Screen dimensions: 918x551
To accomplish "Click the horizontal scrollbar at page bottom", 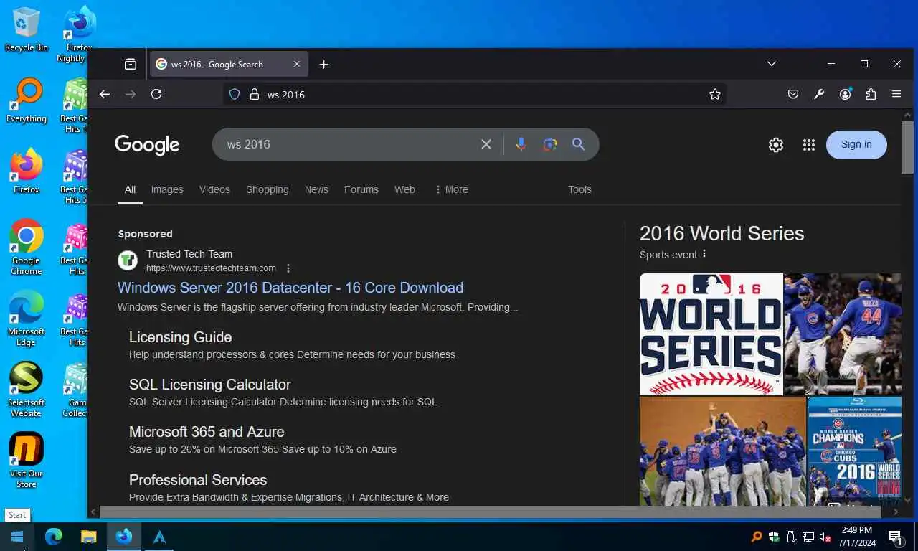I will coord(490,512).
